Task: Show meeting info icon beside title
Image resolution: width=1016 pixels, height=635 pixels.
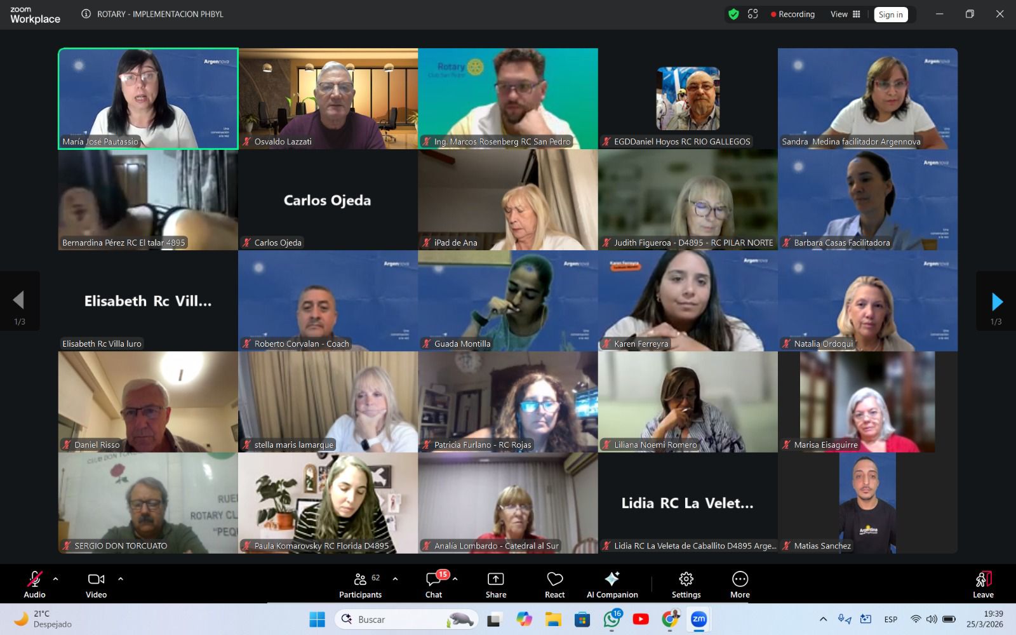Action: [86, 14]
